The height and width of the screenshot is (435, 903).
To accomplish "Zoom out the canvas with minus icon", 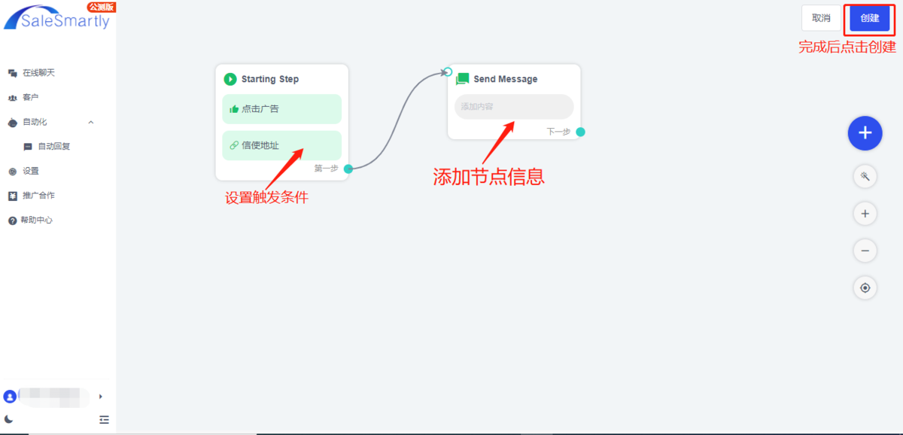I will pyautogui.click(x=865, y=251).
